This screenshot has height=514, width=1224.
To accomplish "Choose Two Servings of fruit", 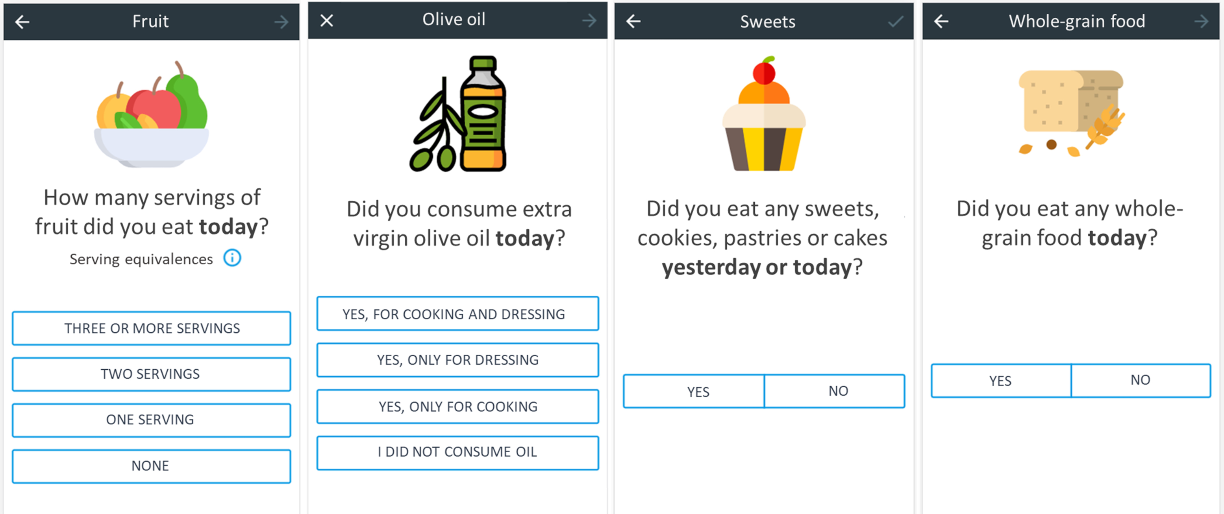I will tap(152, 374).
